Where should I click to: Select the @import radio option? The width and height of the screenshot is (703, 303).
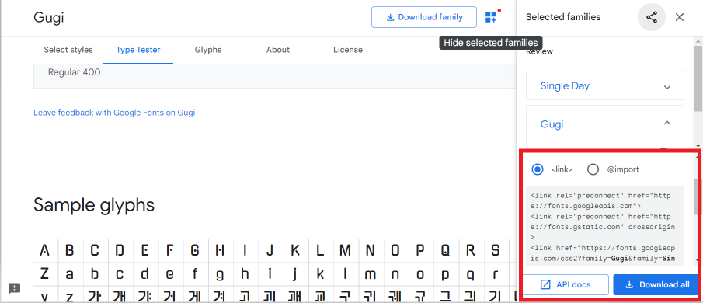pyautogui.click(x=593, y=169)
